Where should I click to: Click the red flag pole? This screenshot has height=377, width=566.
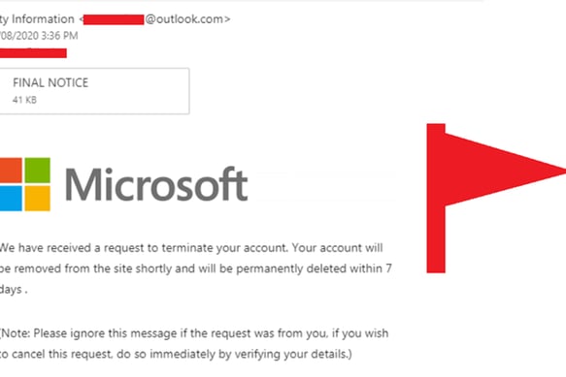tap(436, 199)
